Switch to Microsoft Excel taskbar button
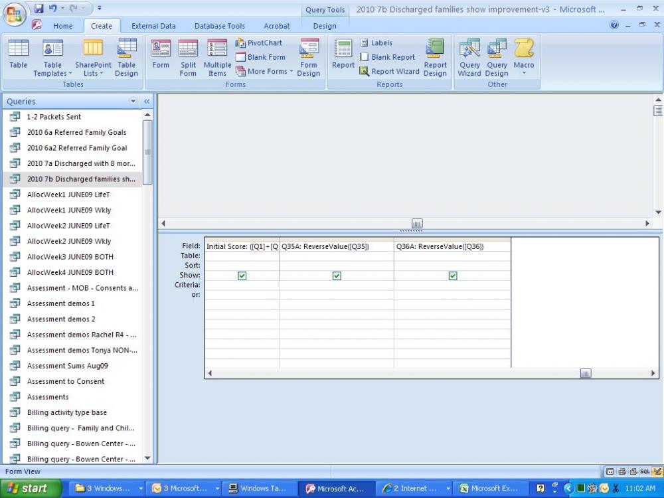 [x=491, y=488]
